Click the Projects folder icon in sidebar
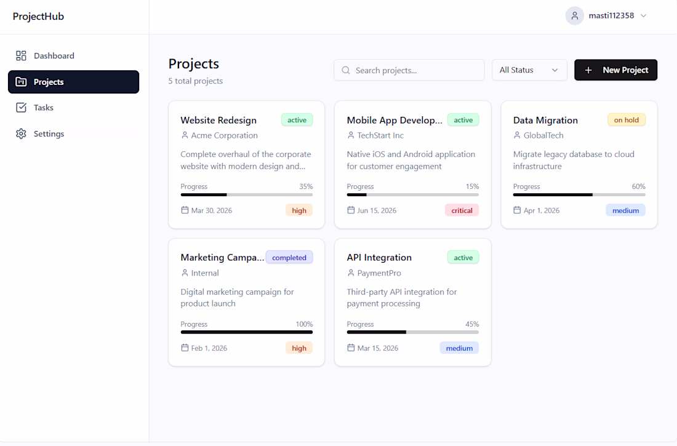Image resolution: width=677 pixels, height=446 pixels. pyautogui.click(x=21, y=82)
